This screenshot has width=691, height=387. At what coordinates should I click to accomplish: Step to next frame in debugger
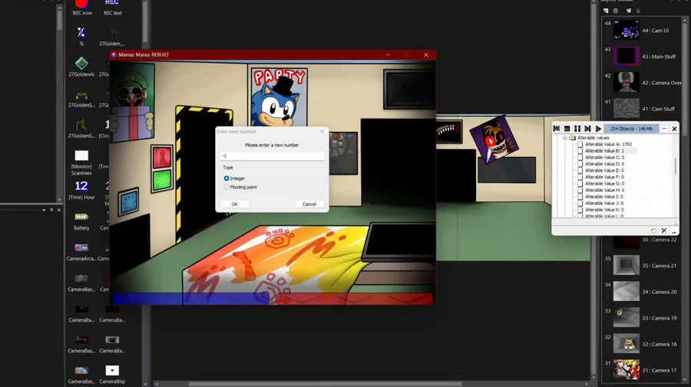click(587, 129)
